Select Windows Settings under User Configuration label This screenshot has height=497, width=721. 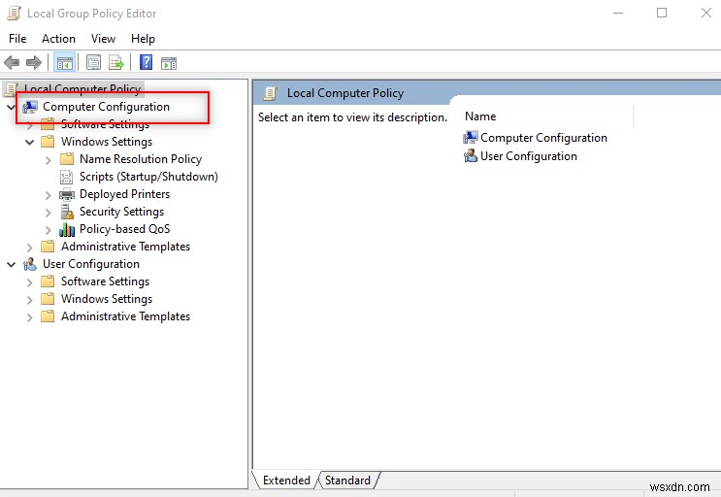coord(107,299)
